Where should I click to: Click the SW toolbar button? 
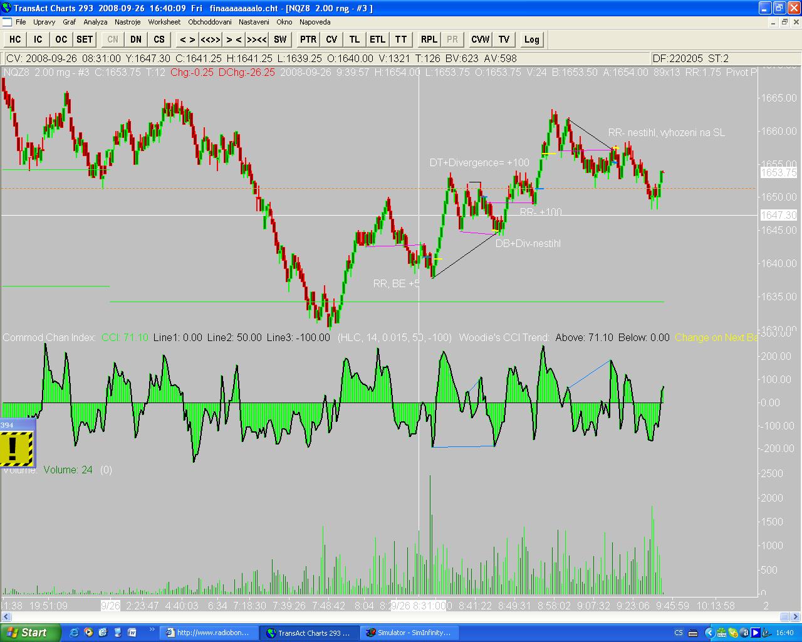280,39
